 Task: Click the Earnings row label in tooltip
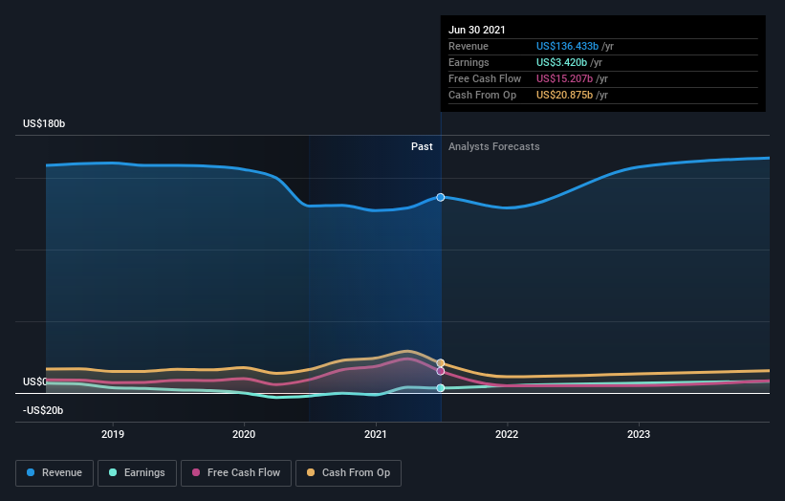[469, 62]
